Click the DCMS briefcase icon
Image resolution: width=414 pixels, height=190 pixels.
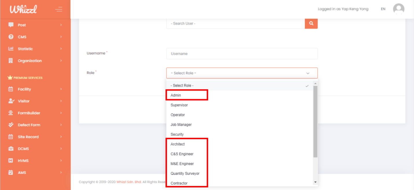(11, 149)
